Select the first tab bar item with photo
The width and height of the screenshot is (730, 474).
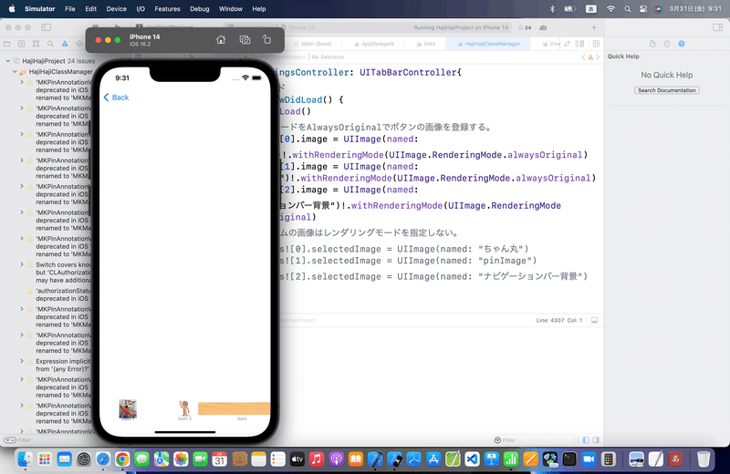[x=128, y=409]
